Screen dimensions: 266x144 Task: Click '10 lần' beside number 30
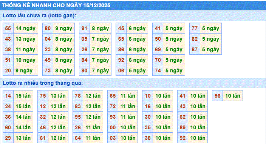[x=163, y=117]
